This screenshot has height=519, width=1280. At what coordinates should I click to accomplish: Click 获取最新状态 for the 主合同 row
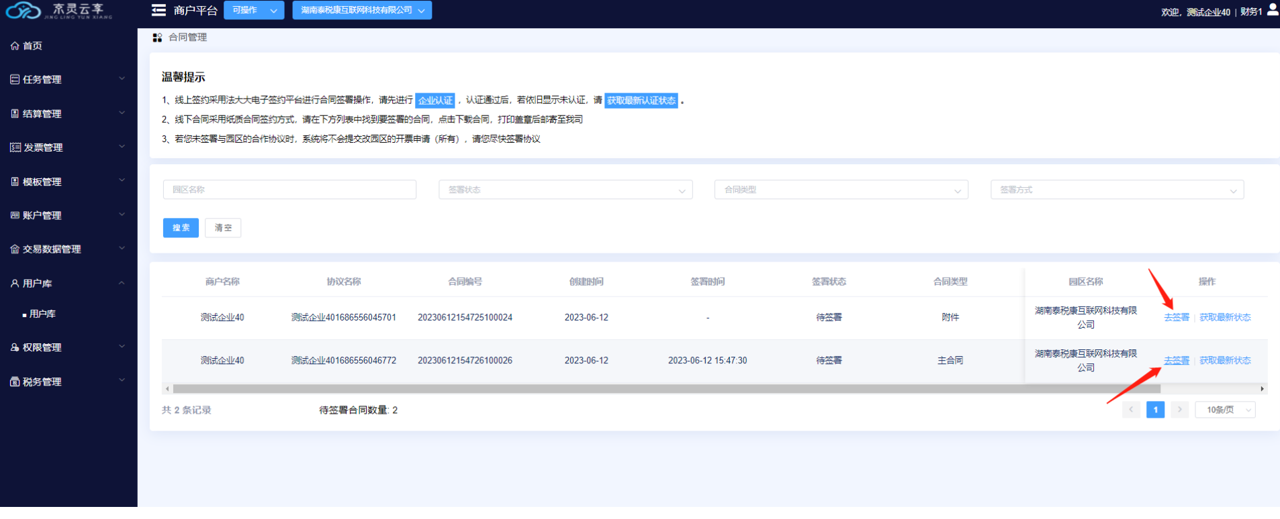point(1225,360)
